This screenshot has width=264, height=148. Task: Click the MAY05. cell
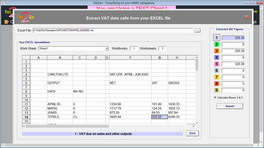pyautogui.click(x=60, y=109)
